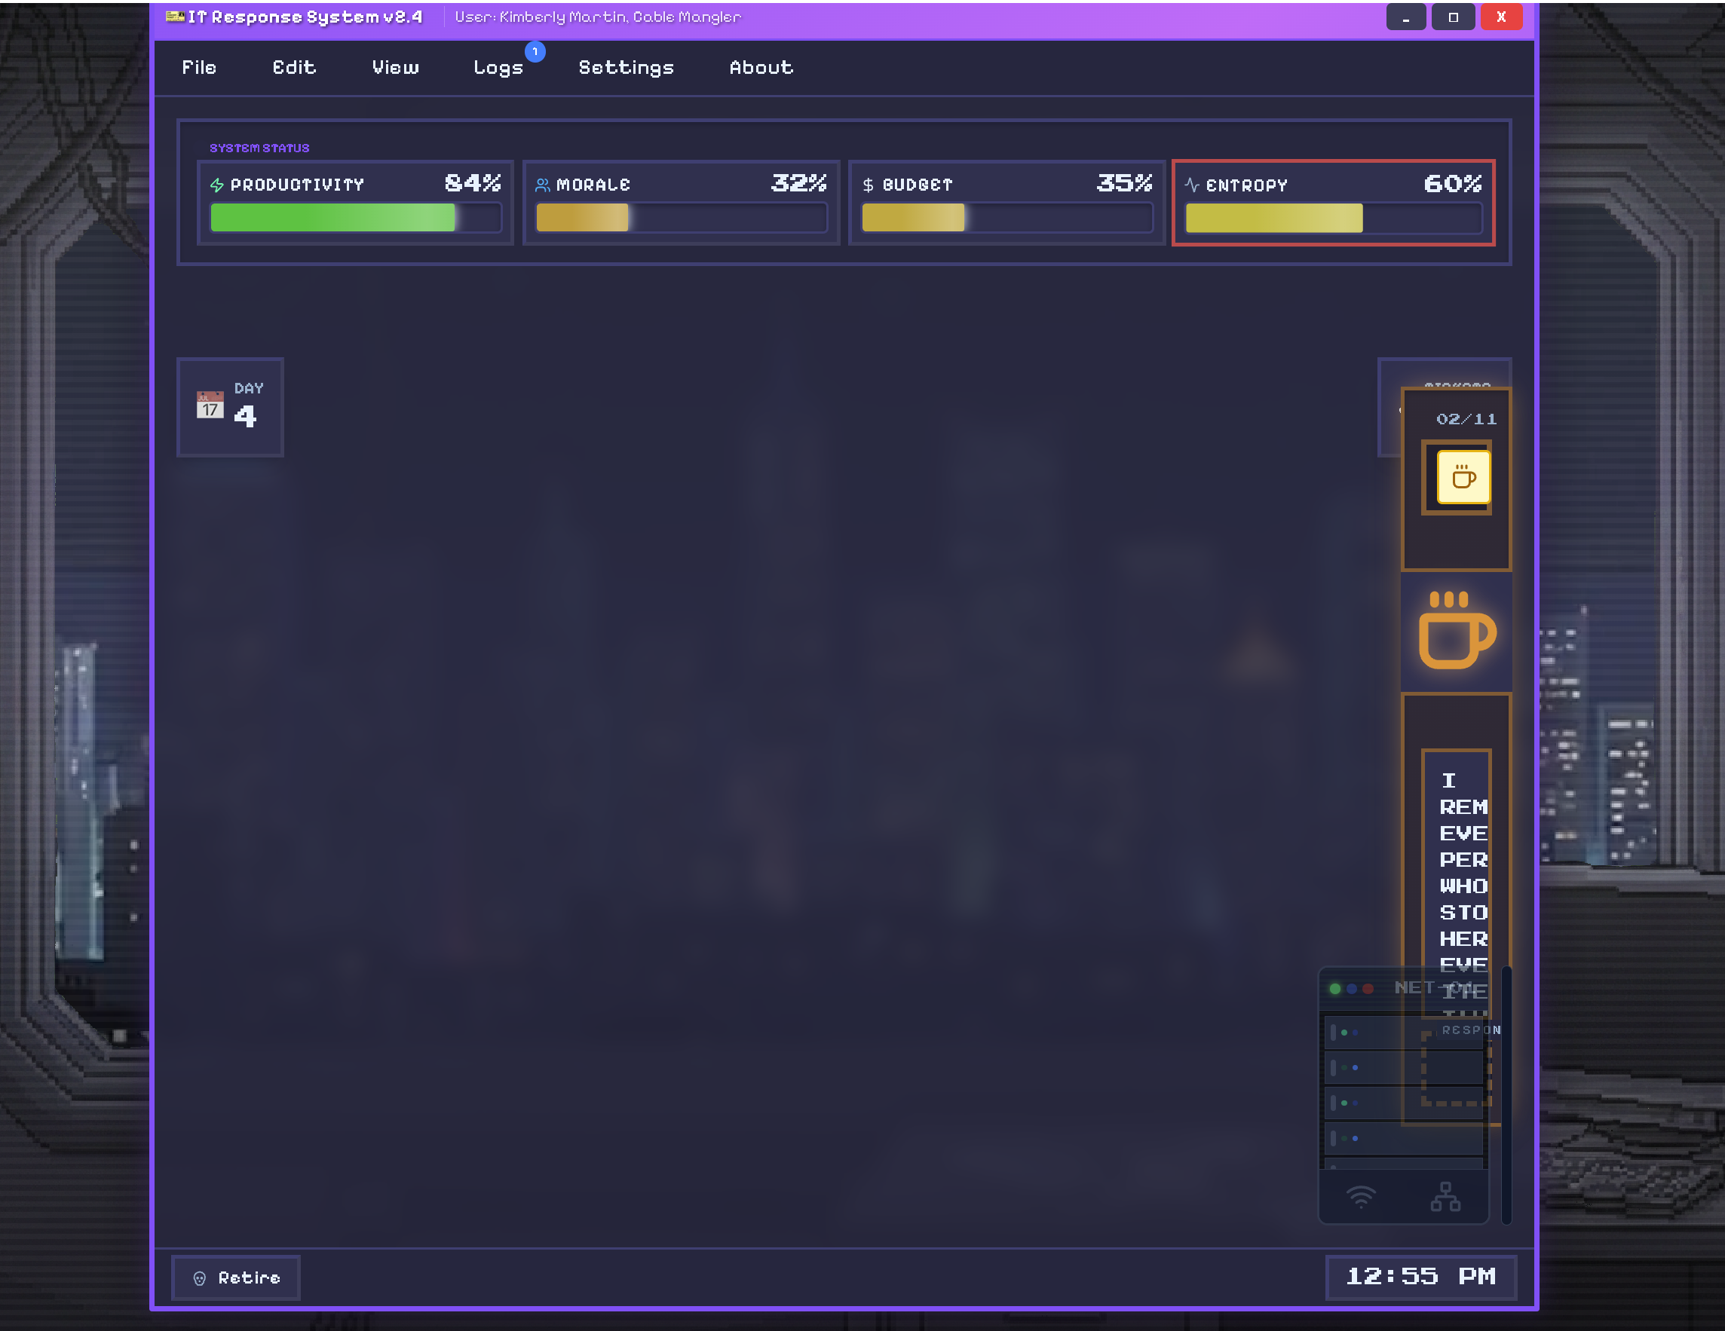Click the lightning bolt Productivity icon
1725x1331 pixels.
(x=217, y=185)
